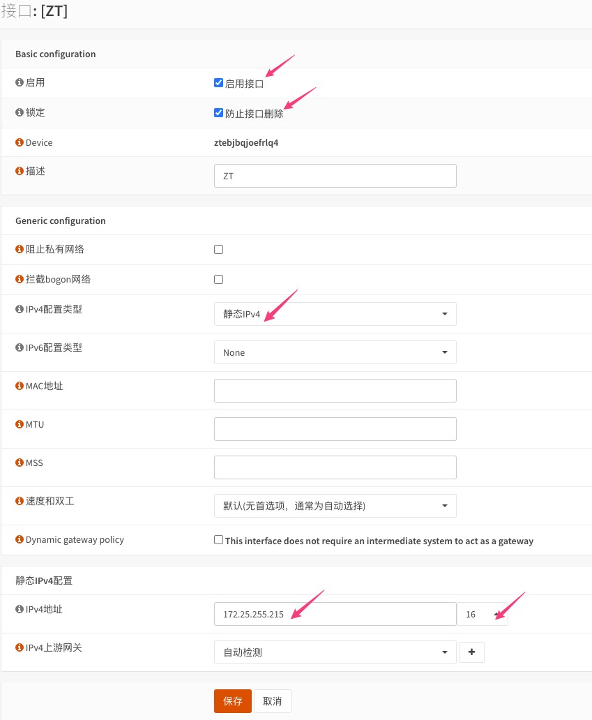Click the help icon next to Device

[x=20, y=143]
